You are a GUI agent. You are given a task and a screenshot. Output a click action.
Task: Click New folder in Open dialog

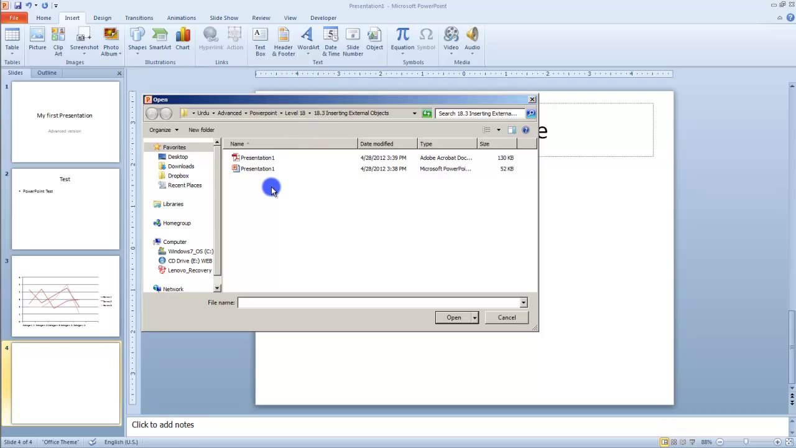[x=201, y=130]
